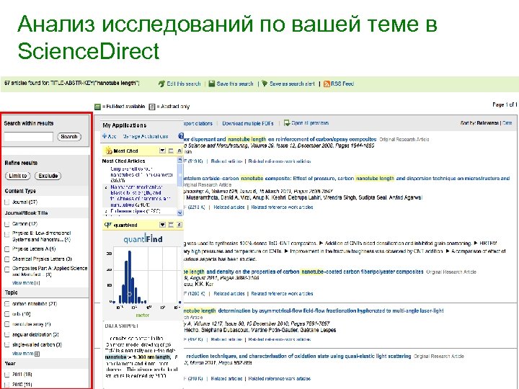Screen dimensions: 519x389
Task: Click the Exclude button
Action: tap(48, 176)
